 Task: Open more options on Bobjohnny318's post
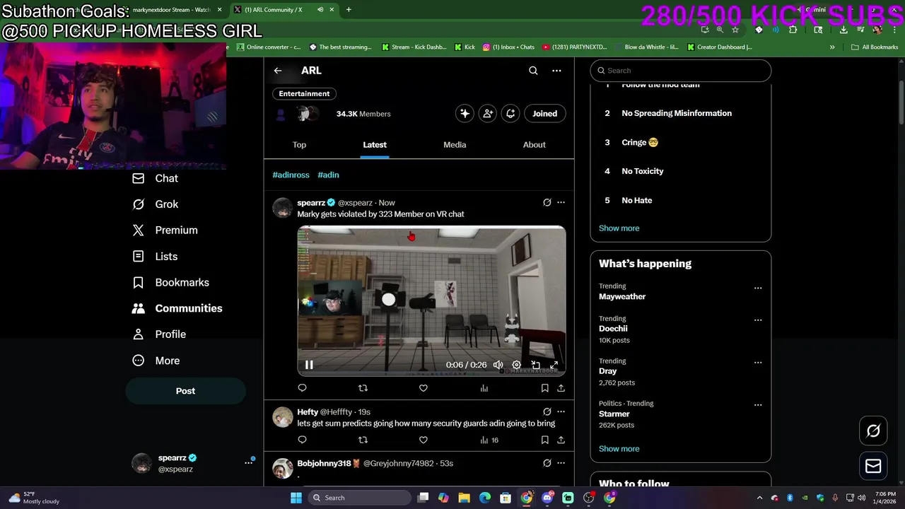(561, 463)
